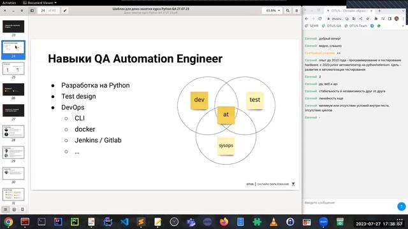Open Chrome side panel icon

coord(390,18)
